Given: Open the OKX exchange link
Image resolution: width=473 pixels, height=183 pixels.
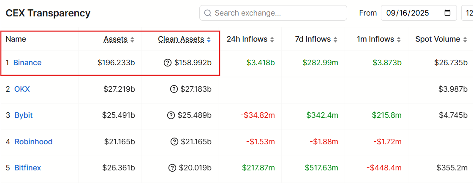Looking at the screenshot, I should click(22, 89).
